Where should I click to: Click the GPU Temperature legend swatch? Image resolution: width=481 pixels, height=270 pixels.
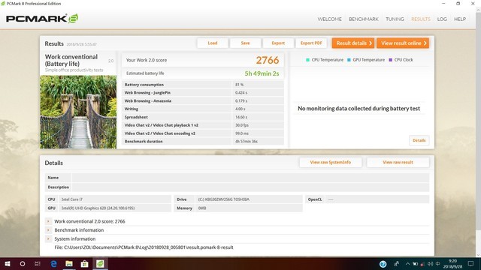click(349, 60)
